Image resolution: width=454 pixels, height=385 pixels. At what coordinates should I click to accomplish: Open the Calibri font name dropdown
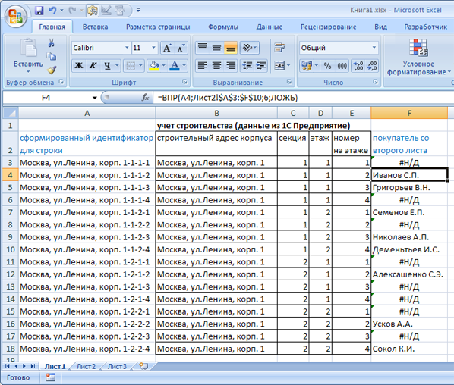[127, 48]
